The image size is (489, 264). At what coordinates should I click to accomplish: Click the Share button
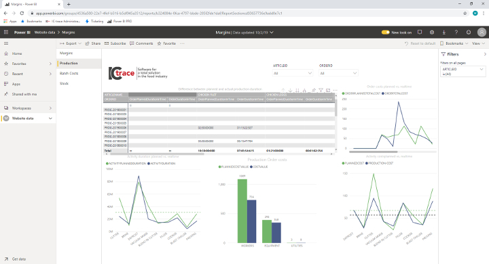(x=93, y=43)
